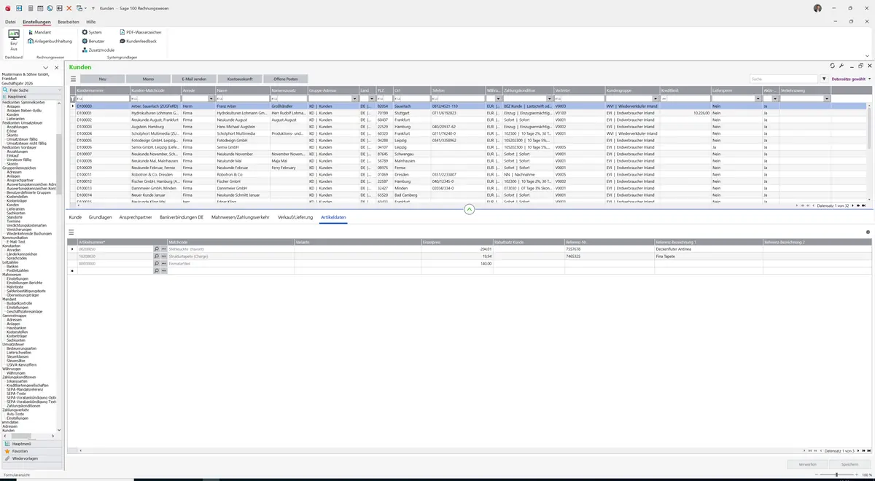Click the Kontoauskunft button
This screenshot has width=875, height=481.
[x=240, y=79]
